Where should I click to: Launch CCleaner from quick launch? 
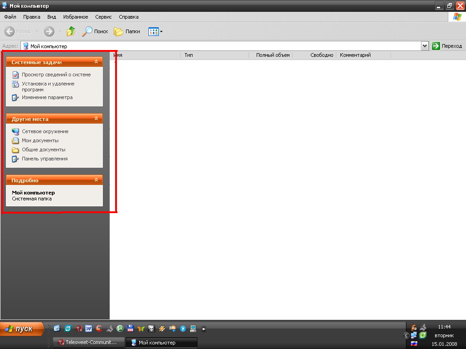point(99,329)
